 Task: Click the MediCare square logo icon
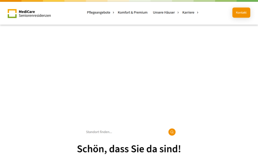[12, 13]
